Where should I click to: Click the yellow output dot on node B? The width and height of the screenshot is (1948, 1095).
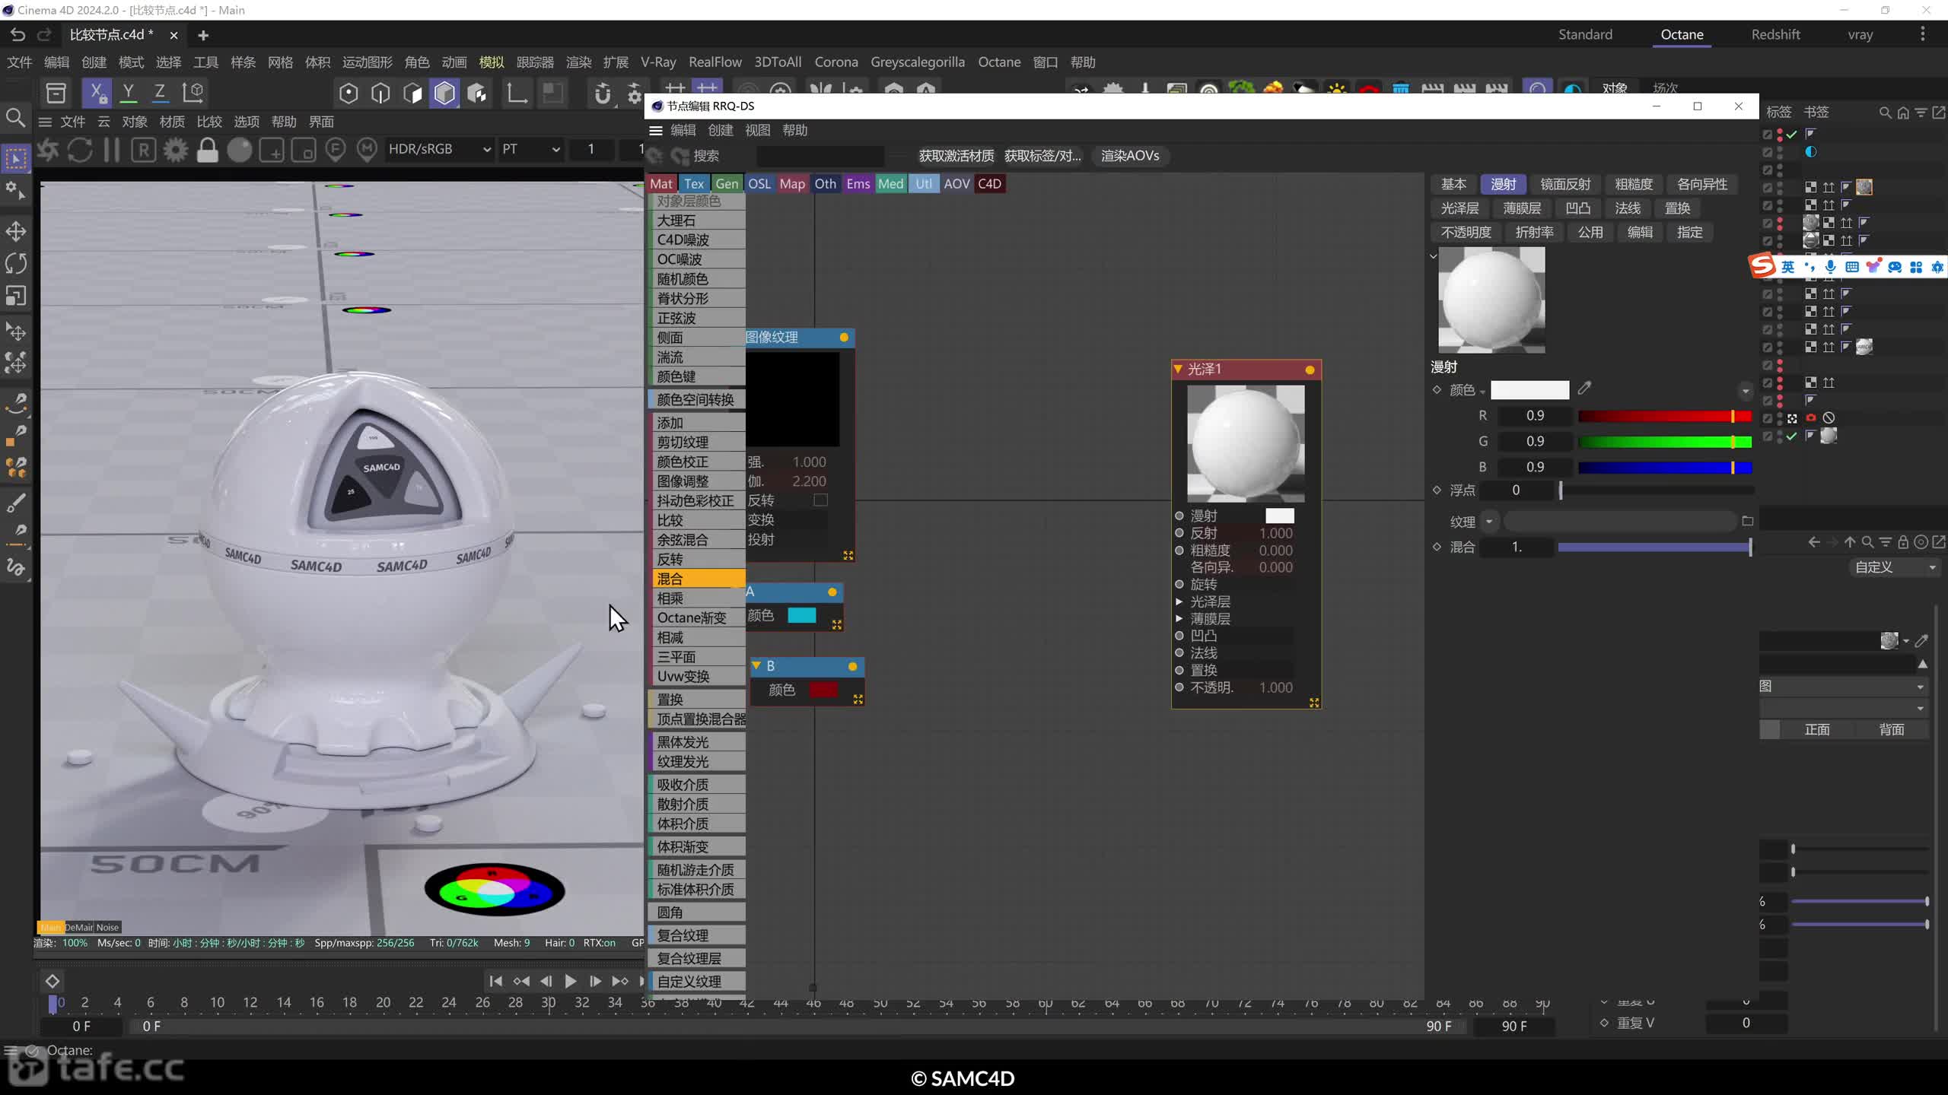[x=852, y=666]
